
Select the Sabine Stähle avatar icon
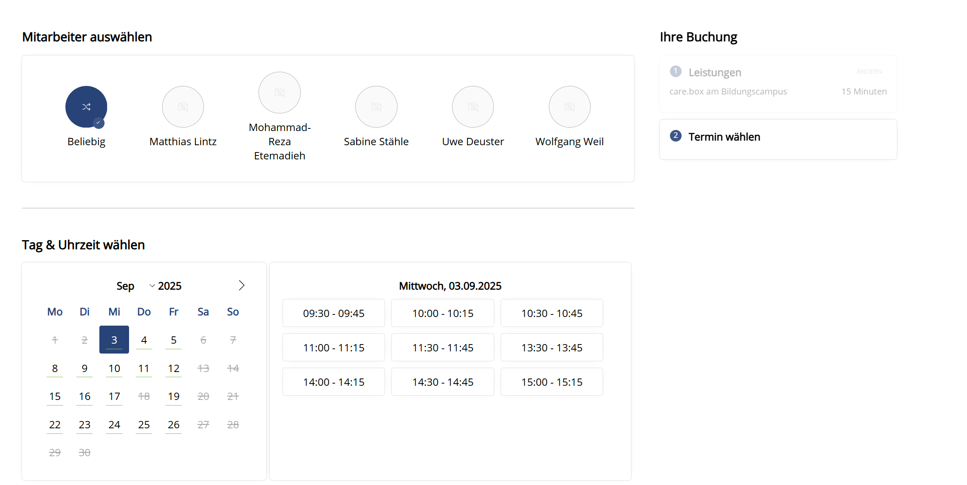pos(376,107)
